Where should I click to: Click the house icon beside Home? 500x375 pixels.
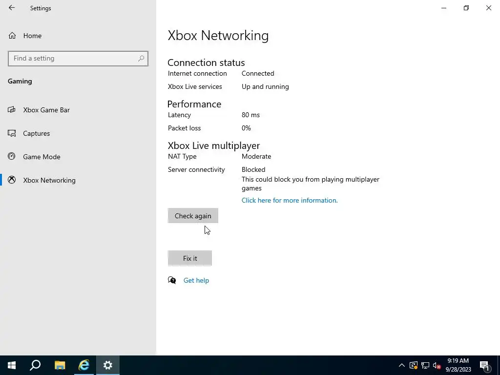click(12, 35)
